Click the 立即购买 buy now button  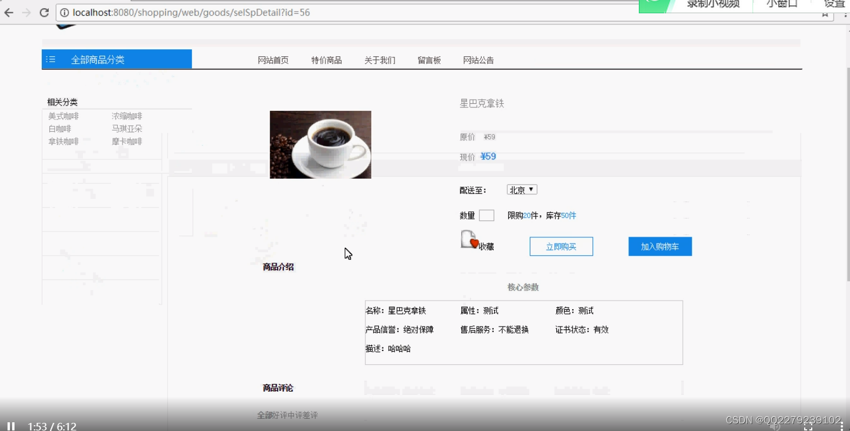pos(560,247)
